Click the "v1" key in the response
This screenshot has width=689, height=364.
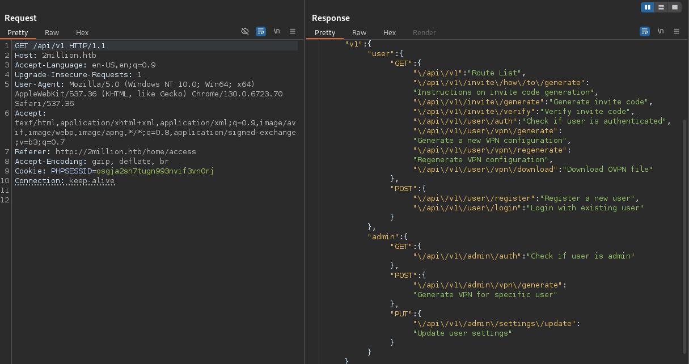pyautogui.click(x=354, y=44)
